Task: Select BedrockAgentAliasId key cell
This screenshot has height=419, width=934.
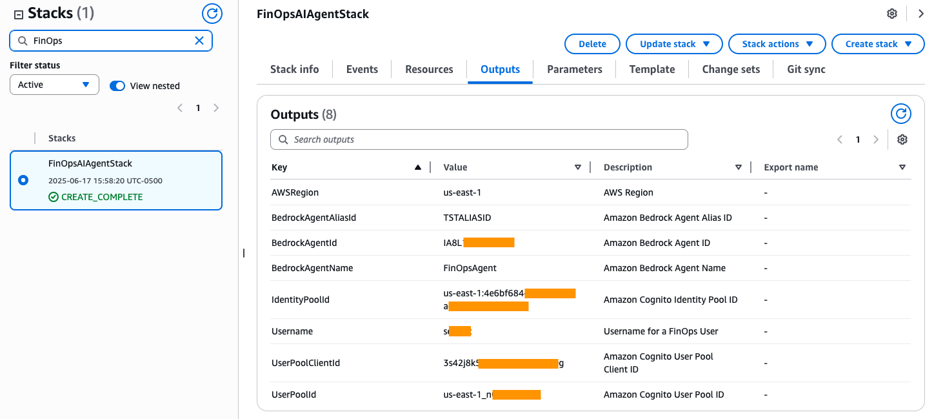Action: [x=313, y=218]
